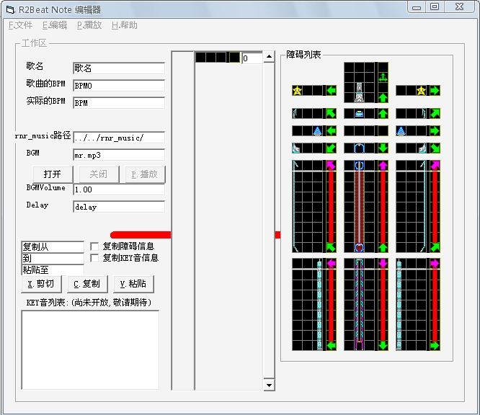The height and width of the screenshot is (415, 480).
Task: Select the long center obstacle with magenta up arrow
Action: click(x=366, y=206)
